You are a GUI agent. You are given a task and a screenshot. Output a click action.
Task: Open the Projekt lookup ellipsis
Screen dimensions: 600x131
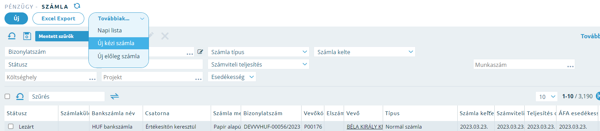pos(198,79)
